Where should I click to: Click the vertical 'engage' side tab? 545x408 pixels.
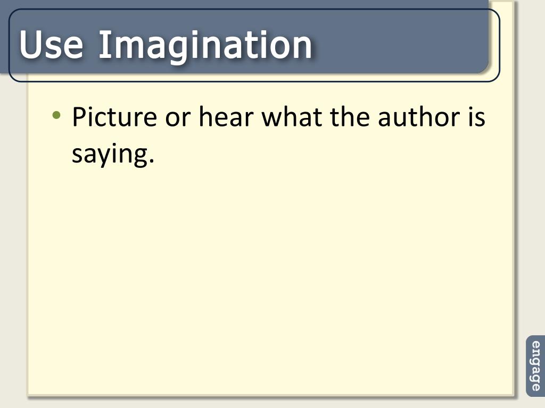click(x=535, y=366)
